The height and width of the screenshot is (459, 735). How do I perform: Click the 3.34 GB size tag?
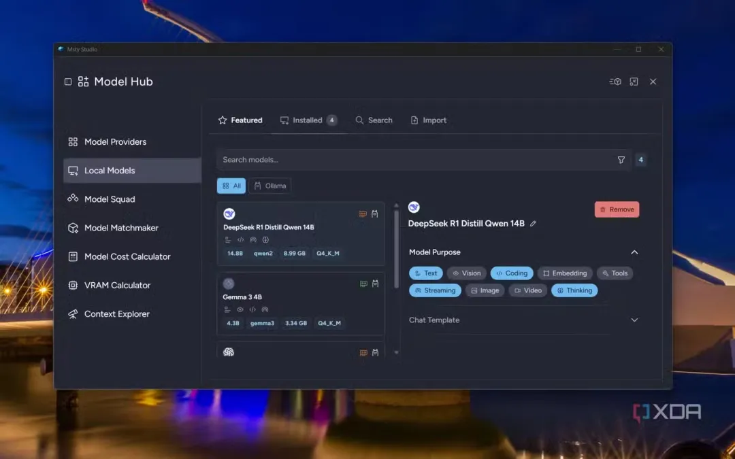click(296, 323)
